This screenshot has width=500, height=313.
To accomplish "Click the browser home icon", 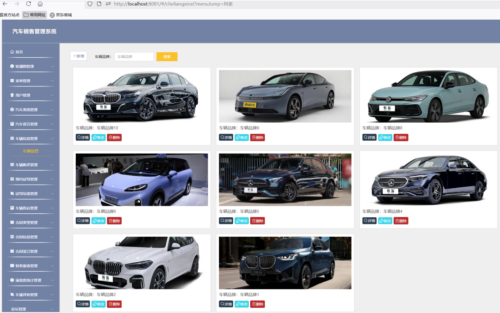I will 40,4.
